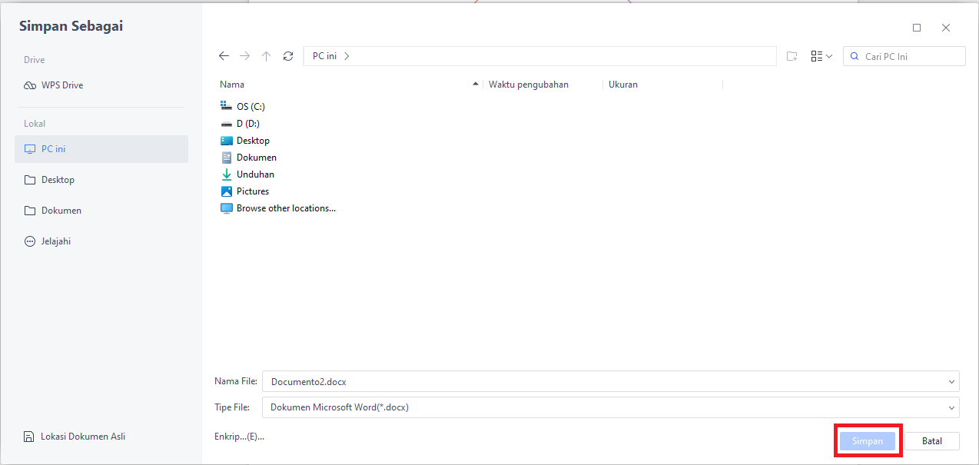Click the Simpan button
Screen dimensions: 979x465
(x=867, y=440)
